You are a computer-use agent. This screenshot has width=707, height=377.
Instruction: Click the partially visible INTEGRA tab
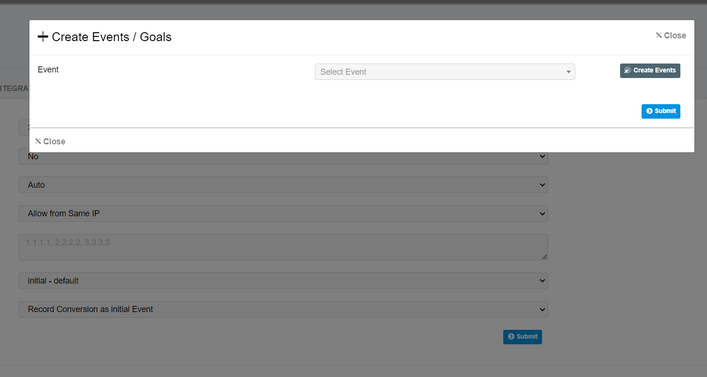click(14, 88)
